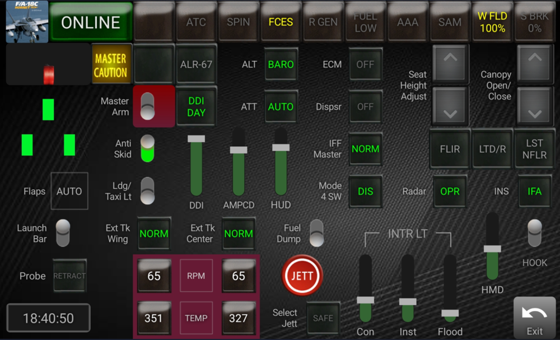Activate the FLIR sensor button
The height and width of the screenshot is (340, 560).
(450, 150)
